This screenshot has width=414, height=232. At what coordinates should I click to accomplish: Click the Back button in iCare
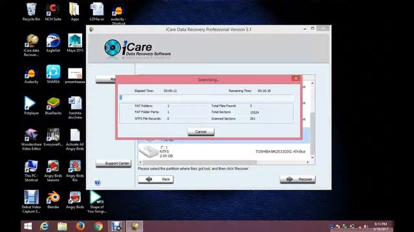[155, 179]
